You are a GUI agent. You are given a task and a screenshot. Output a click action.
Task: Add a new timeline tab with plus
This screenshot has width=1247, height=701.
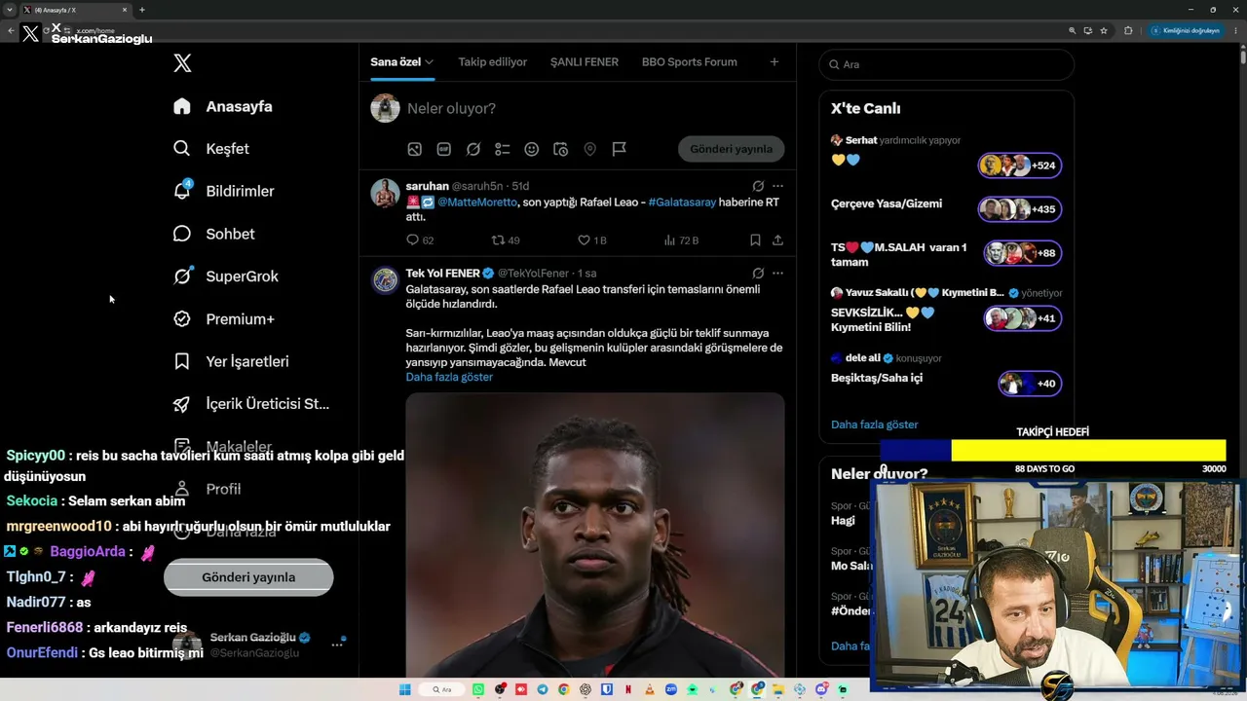[775, 62]
